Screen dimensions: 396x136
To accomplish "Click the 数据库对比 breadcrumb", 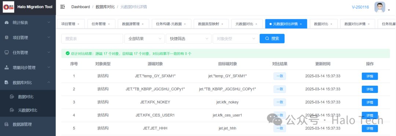I will tap(105, 7).
